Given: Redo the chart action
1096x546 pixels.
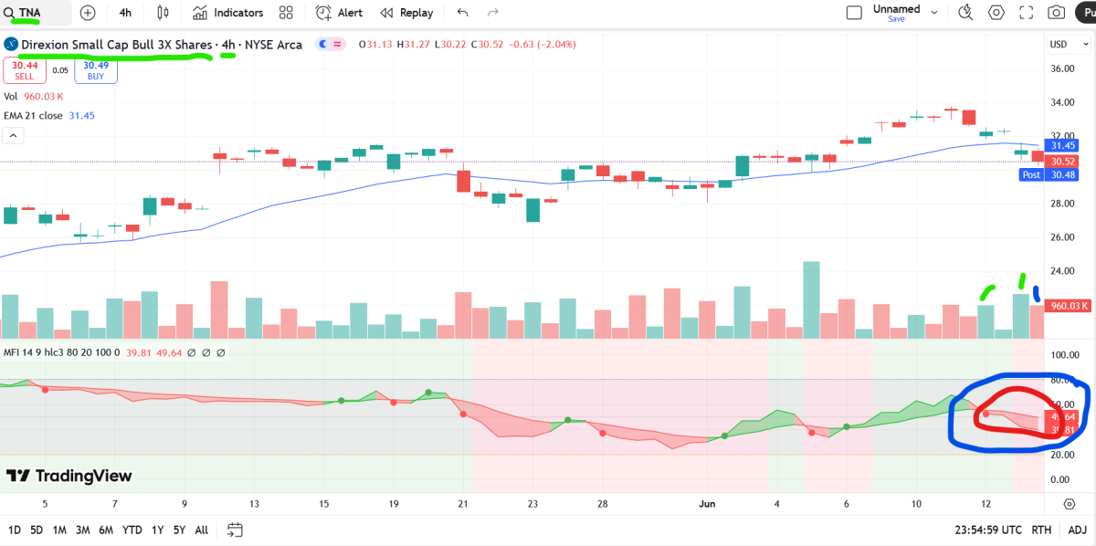Looking at the screenshot, I should click(x=493, y=13).
